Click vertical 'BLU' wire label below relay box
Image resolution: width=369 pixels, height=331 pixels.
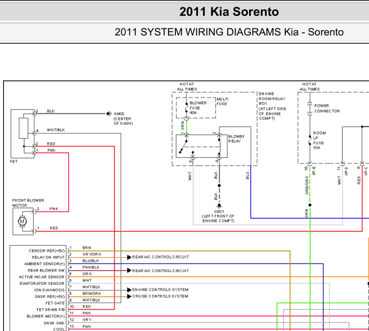248,176
